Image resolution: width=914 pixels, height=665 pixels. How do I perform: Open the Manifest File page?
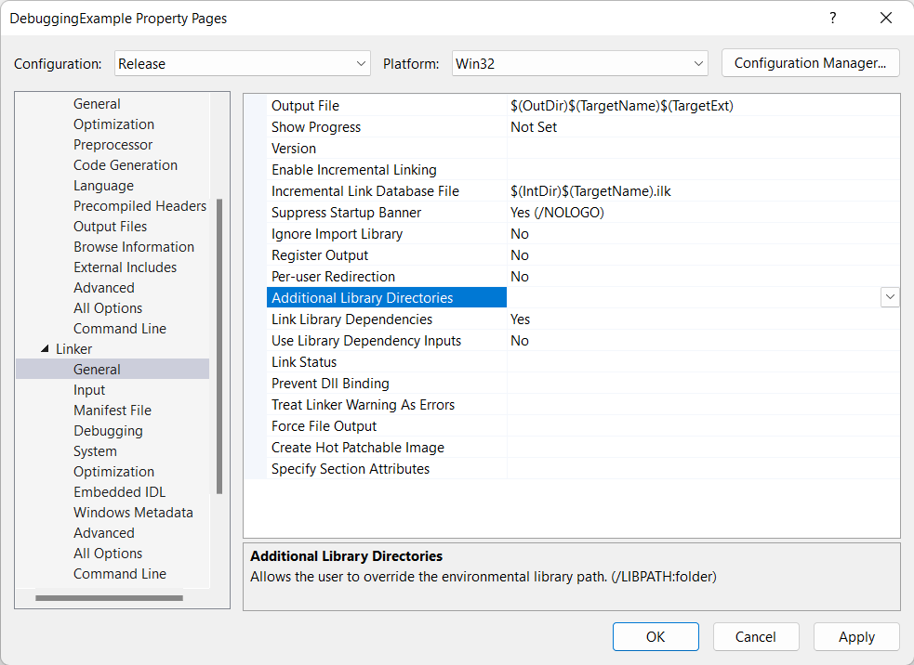coord(112,411)
